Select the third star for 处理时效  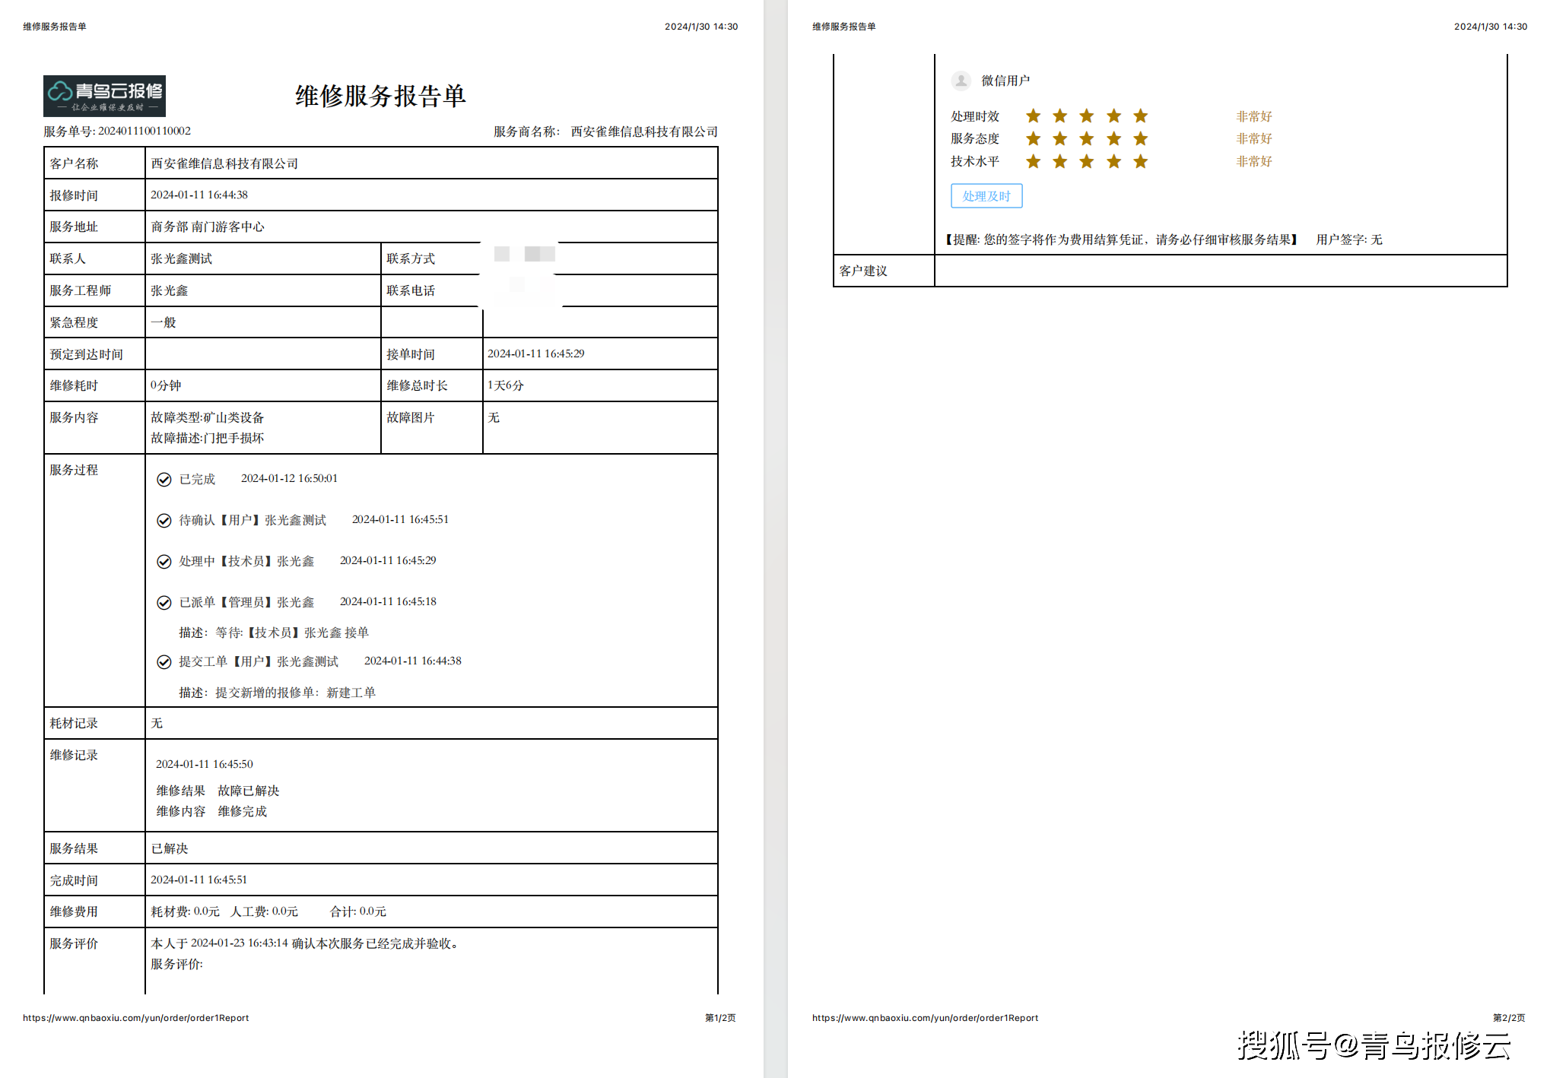pyautogui.click(x=1087, y=116)
